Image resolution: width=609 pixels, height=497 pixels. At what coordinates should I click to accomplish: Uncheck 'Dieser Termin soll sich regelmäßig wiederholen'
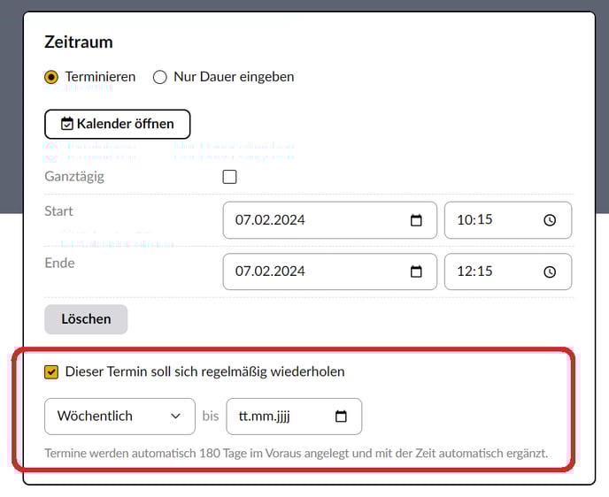tap(51, 372)
